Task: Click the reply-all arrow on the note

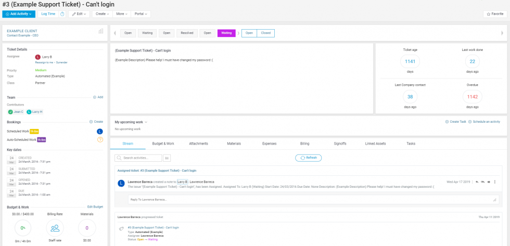Action: coord(483,182)
